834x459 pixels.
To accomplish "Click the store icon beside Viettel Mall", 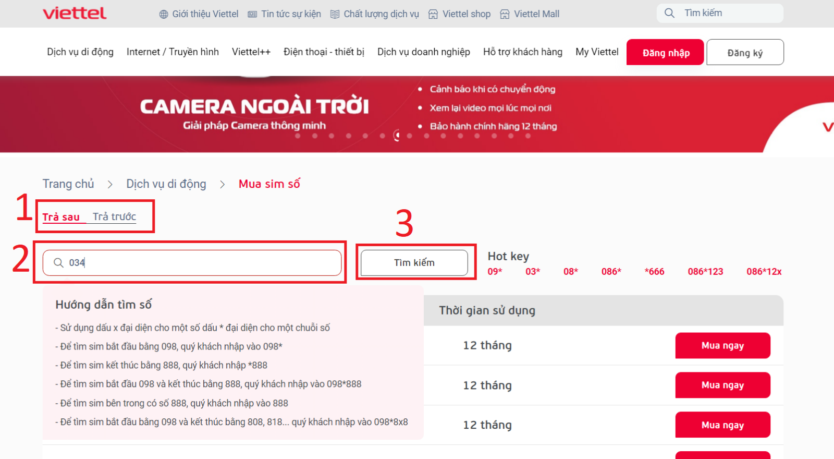I will point(505,14).
